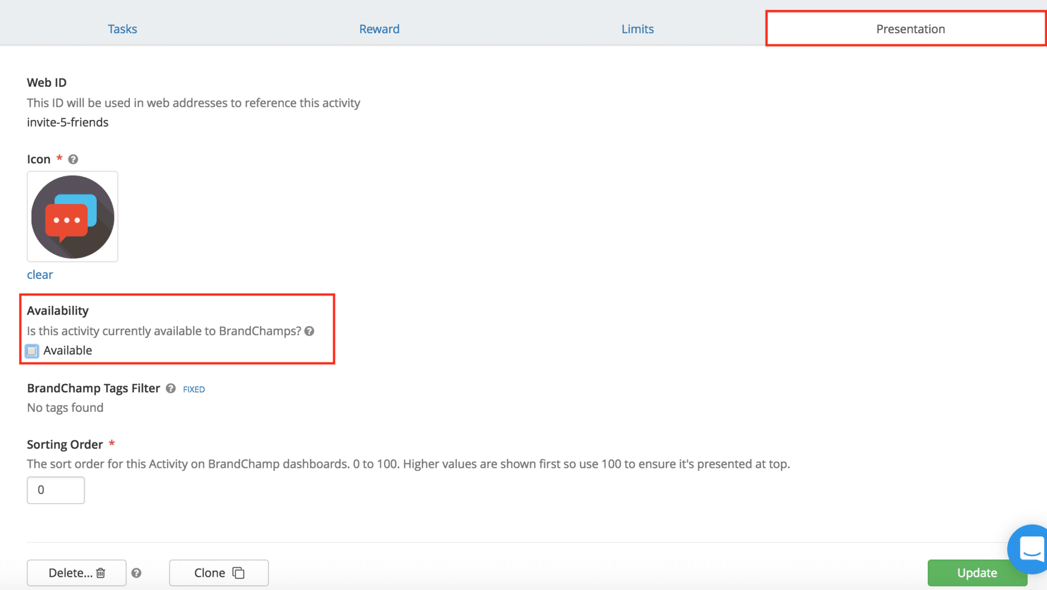The width and height of the screenshot is (1047, 590).
Task: Click the FIXED link for tags filter
Action: (194, 389)
